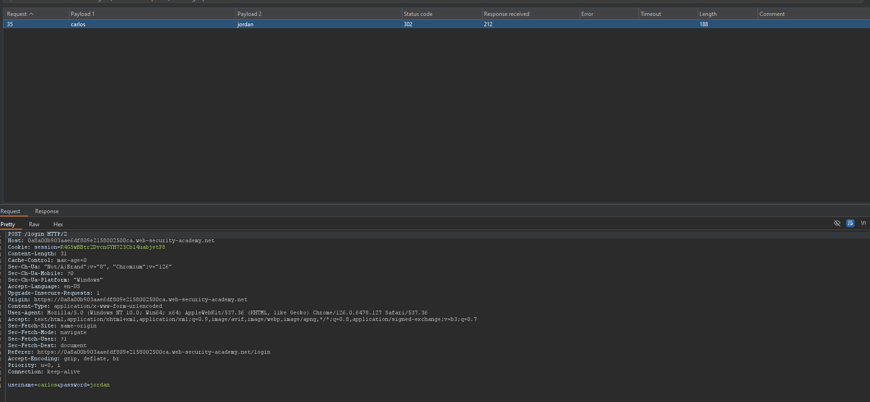Click the Length column header
This screenshot has height=402, width=870.
click(708, 14)
